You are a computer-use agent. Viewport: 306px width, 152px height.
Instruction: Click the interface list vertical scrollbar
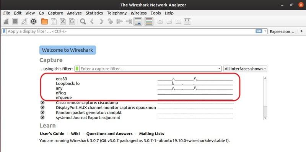(x=265, y=98)
